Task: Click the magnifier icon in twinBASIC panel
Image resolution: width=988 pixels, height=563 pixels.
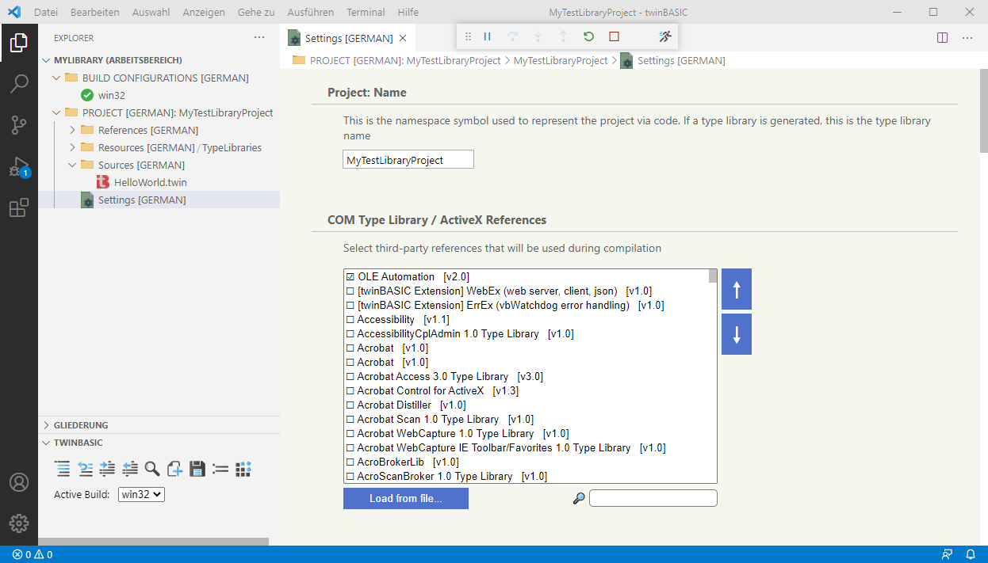Action: point(152,469)
